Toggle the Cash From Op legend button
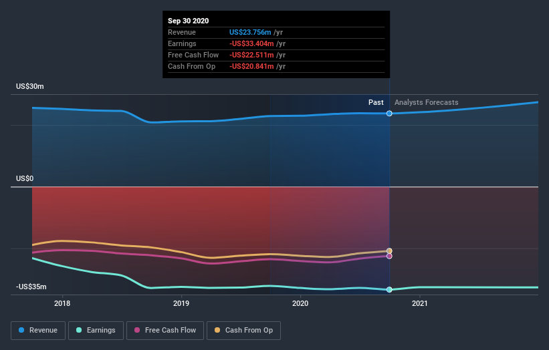 tap(243, 331)
